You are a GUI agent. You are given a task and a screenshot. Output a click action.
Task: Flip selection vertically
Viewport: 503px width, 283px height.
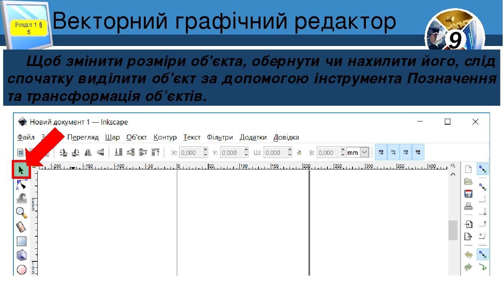(x=101, y=153)
